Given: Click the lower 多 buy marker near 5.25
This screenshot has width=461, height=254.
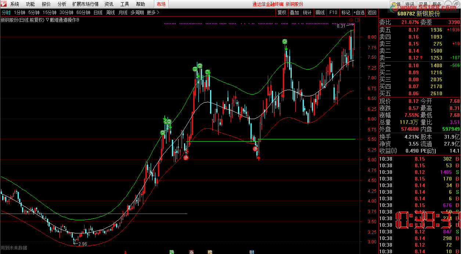Looking at the screenshot, I should [255, 149].
